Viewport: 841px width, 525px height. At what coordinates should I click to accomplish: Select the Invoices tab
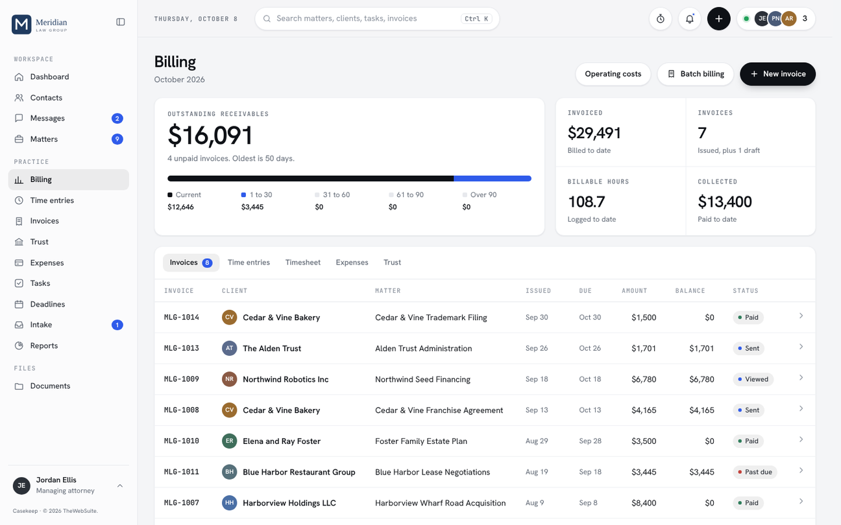191,262
